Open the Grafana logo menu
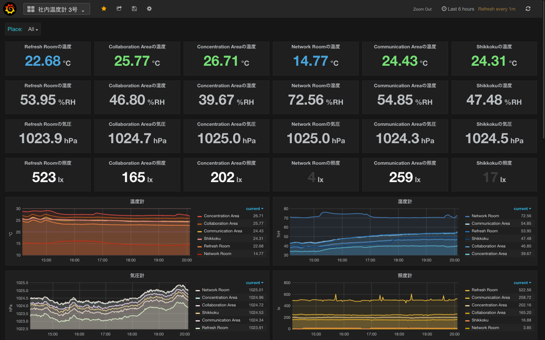Viewport: 545px width, 340px height. (10, 9)
